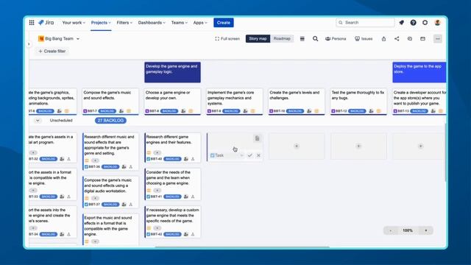Collapse the Unscheduled swimlane chevron
This screenshot has width=471, height=265.
point(38,121)
